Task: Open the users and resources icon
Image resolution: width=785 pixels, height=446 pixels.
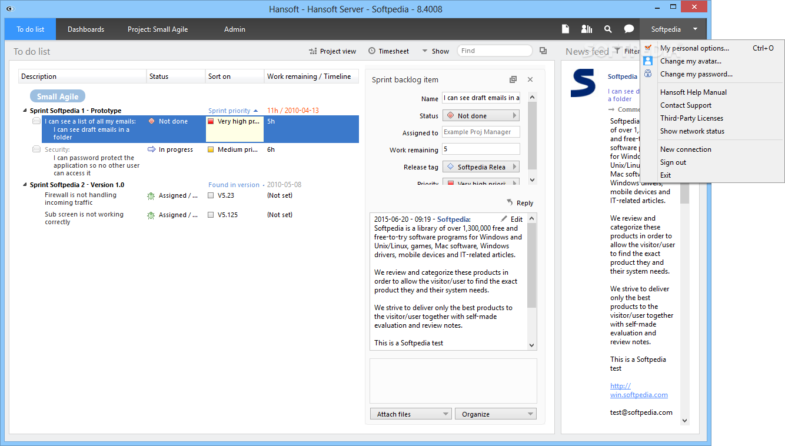Action: coord(587,29)
